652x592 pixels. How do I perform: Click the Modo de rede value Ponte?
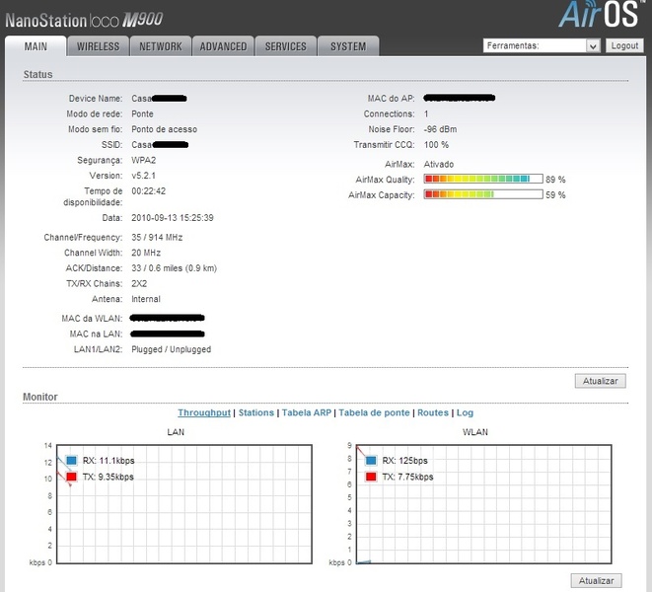coord(142,114)
